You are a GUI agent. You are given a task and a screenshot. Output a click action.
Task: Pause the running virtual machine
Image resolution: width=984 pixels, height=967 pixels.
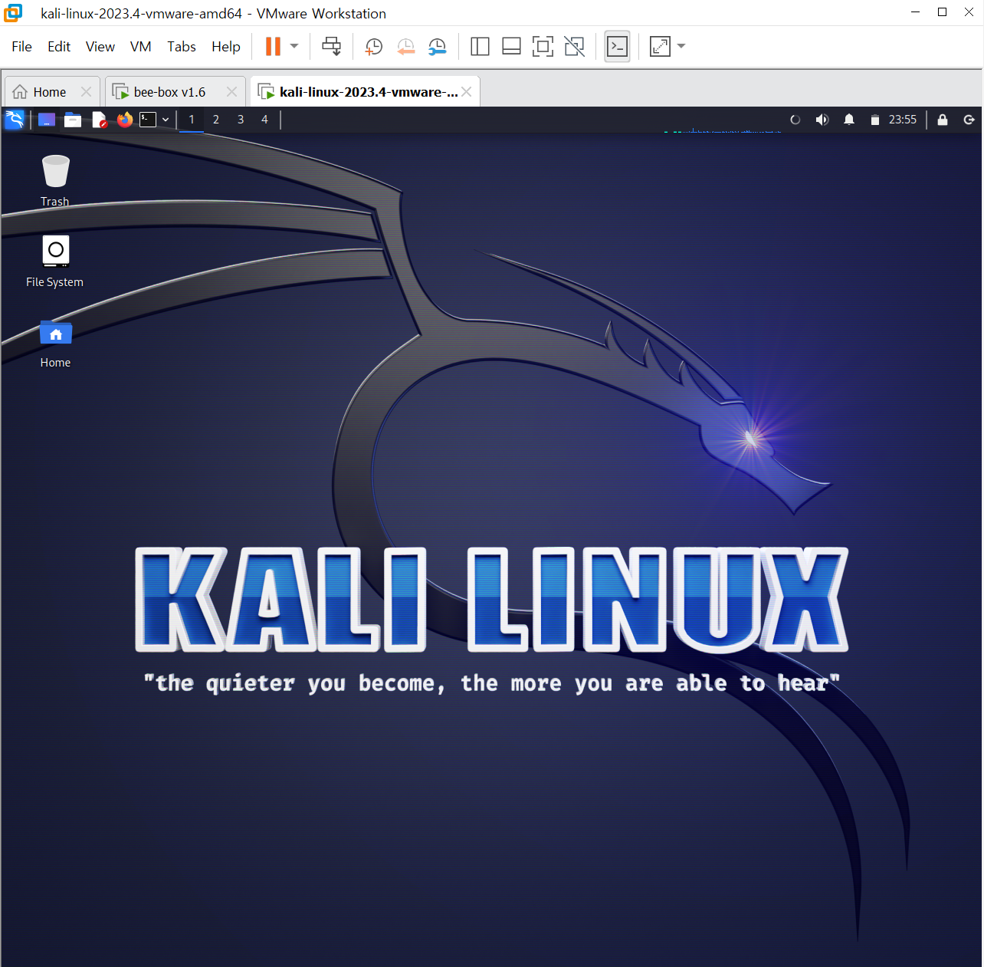273,47
